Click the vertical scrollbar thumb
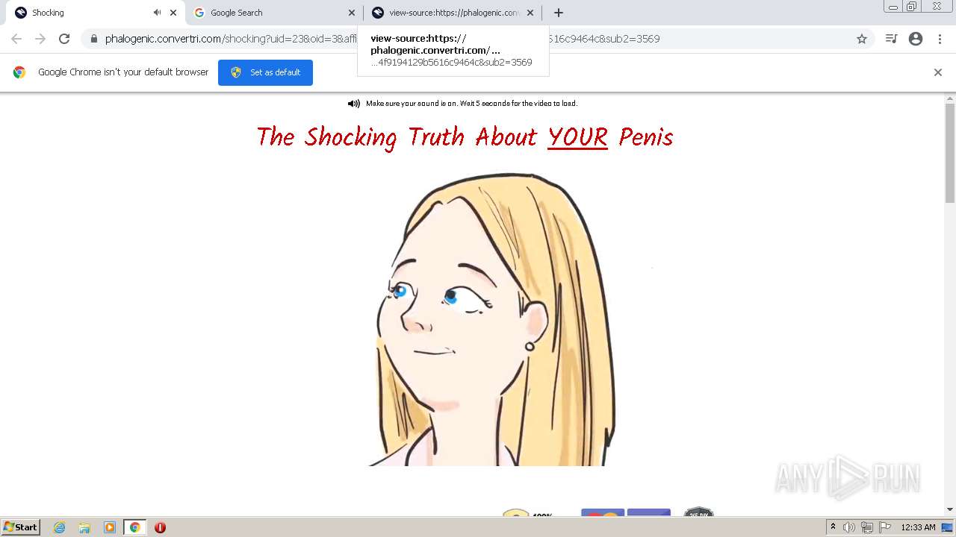 pos(950,153)
